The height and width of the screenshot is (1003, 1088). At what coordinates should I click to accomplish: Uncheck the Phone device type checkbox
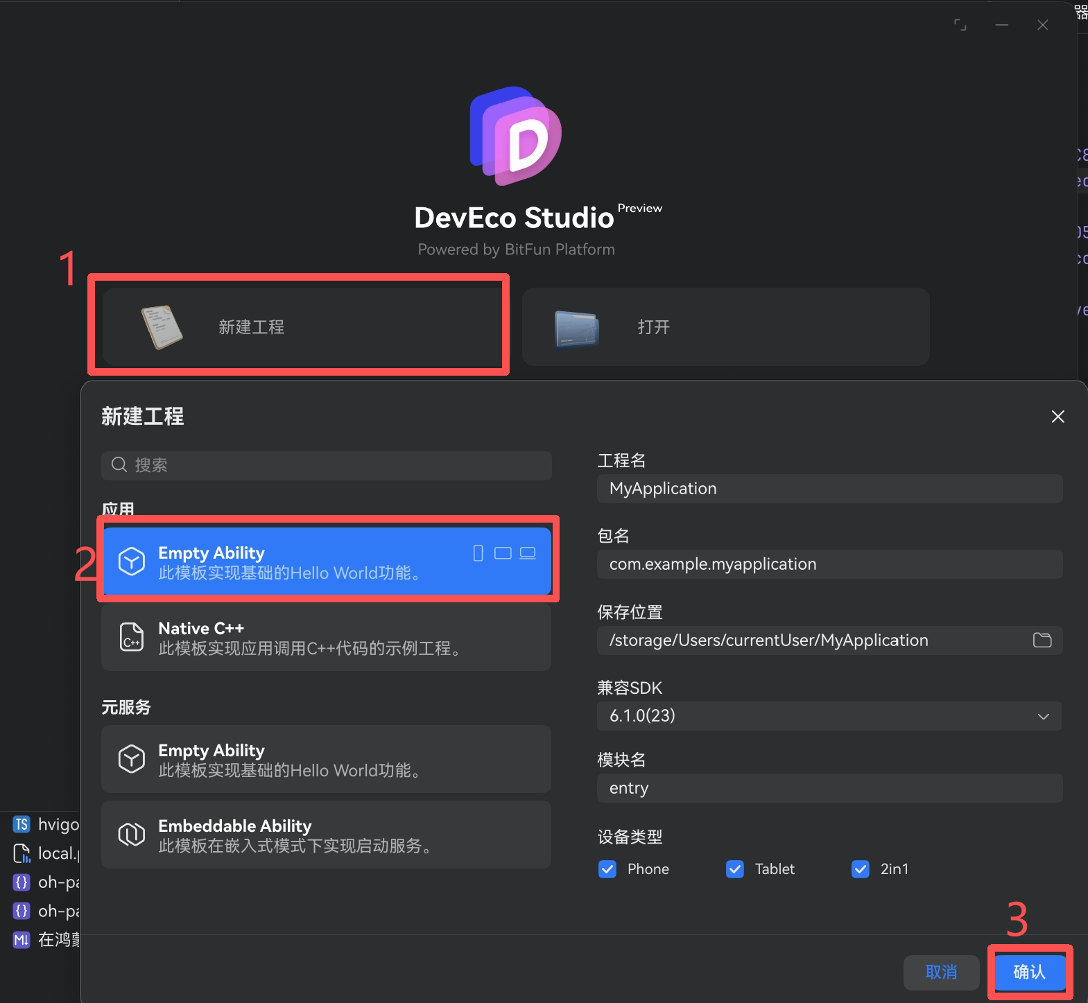tap(607, 869)
